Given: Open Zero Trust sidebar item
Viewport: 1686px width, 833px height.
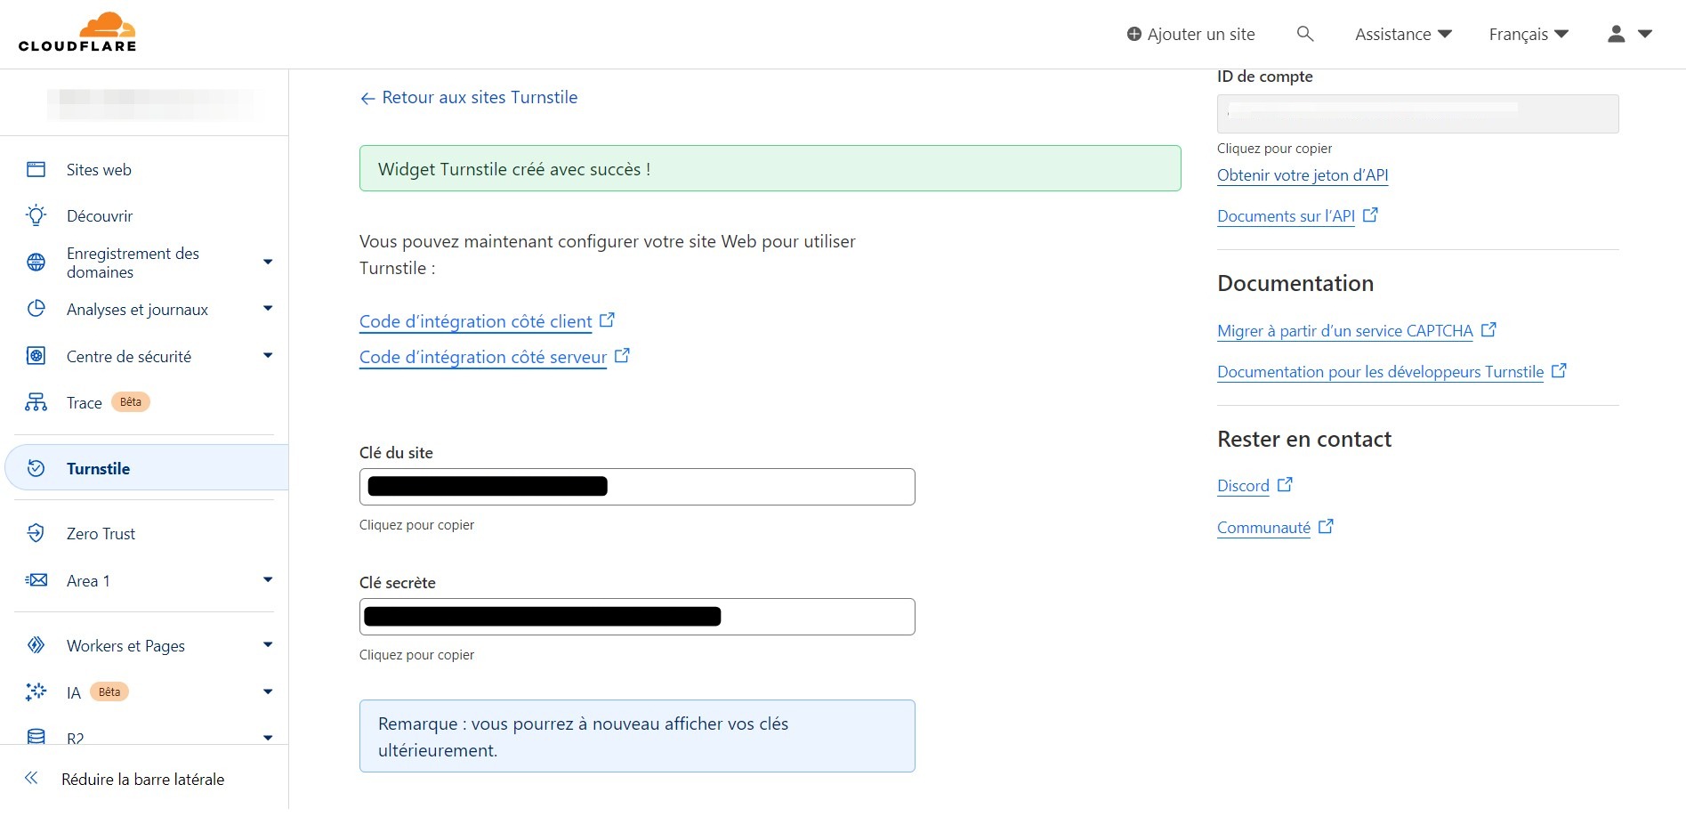Looking at the screenshot, I should click(101, 533).
